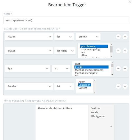The width and height of the screenshot is (134, 140).
Task: Close the Bearbeiten: Trigger dialog
Action: [130, 2]
